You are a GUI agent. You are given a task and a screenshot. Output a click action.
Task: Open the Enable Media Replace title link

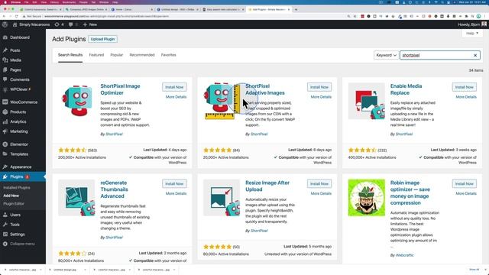[x=406, y=89]
